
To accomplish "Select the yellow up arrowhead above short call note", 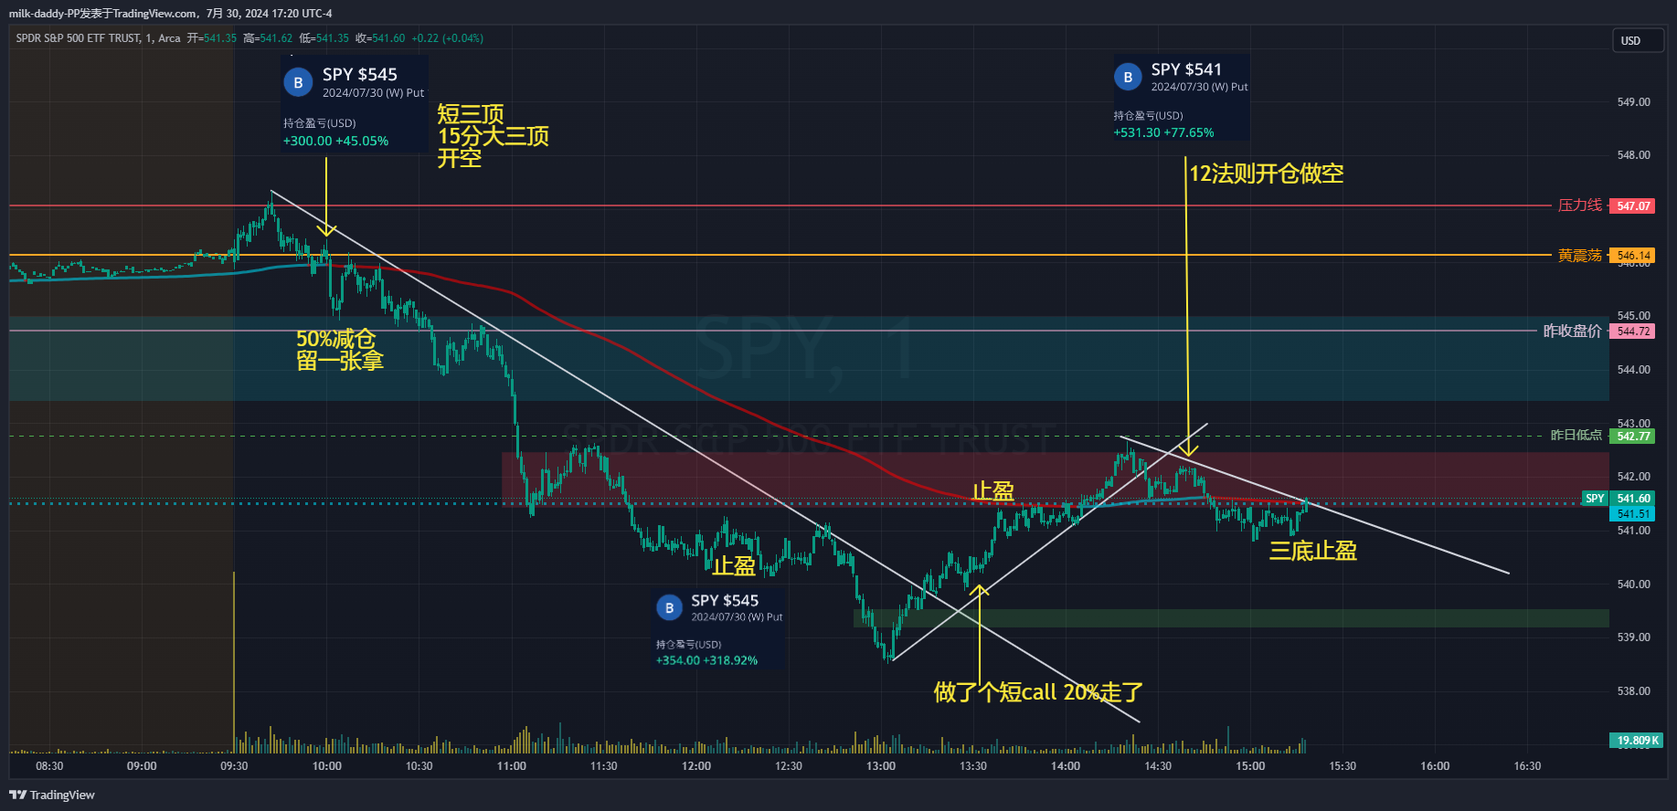I will 979,591.
